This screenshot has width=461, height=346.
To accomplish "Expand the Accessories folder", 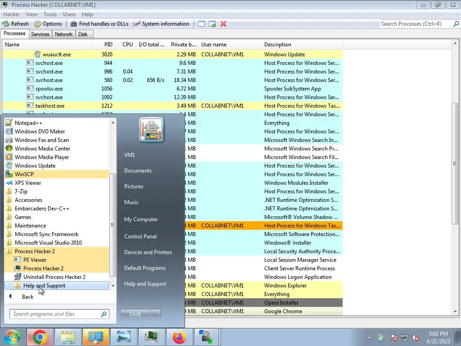I will [57, 200].
